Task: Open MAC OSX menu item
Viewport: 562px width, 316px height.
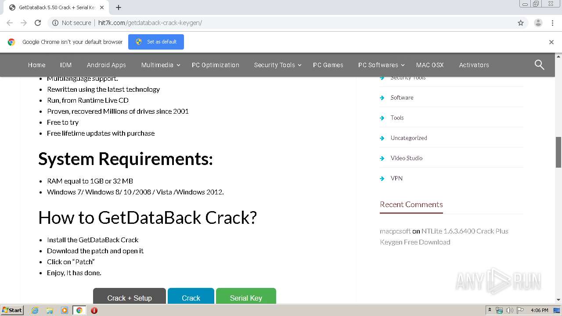Action: pyautogui.click(x=430, y=65)
